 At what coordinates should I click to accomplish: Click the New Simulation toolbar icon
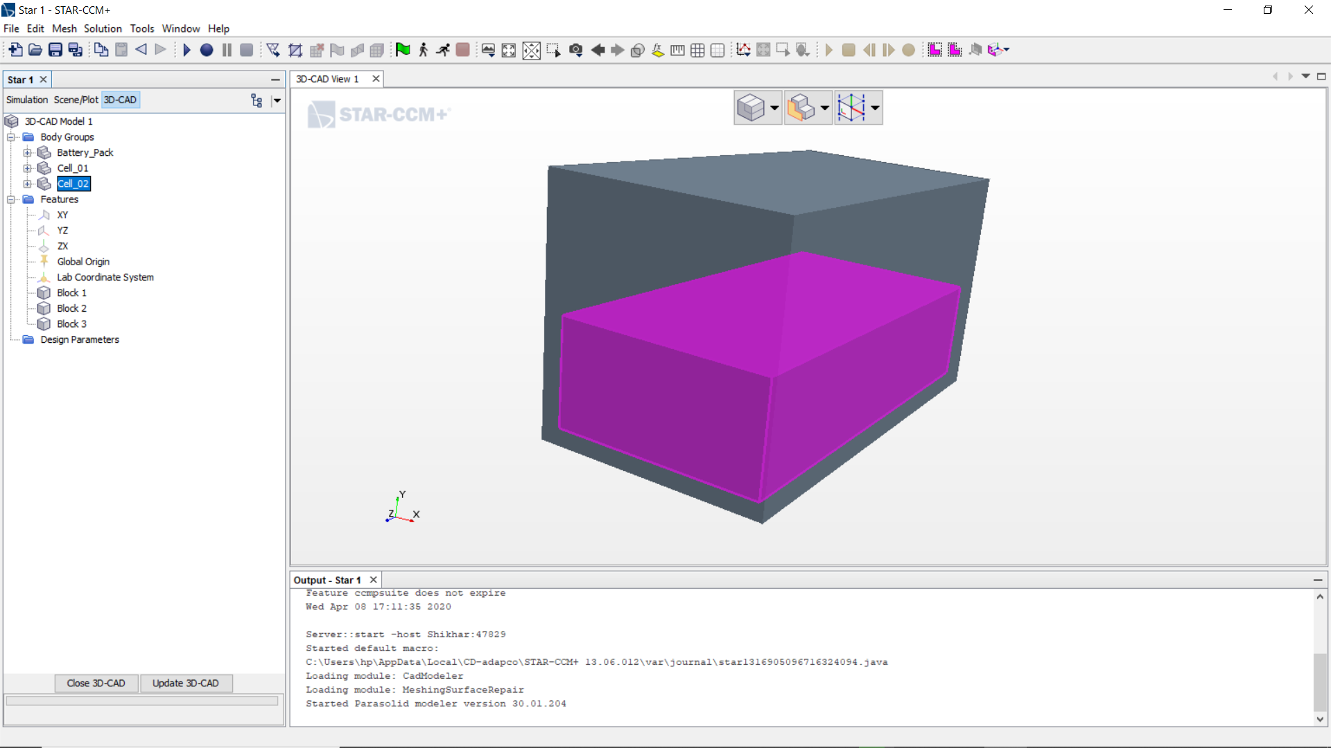coord(15,50)
